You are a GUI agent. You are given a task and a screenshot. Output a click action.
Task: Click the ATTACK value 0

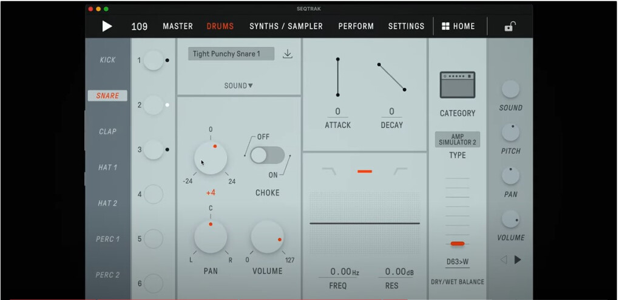(337, 112)
